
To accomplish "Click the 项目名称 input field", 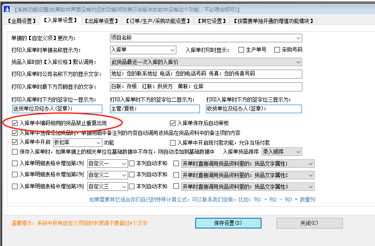I will tap(205, 38).
